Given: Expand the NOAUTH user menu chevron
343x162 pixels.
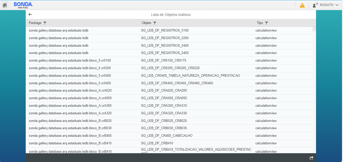Looking at the screenshot, I should [x=337, y=5].
